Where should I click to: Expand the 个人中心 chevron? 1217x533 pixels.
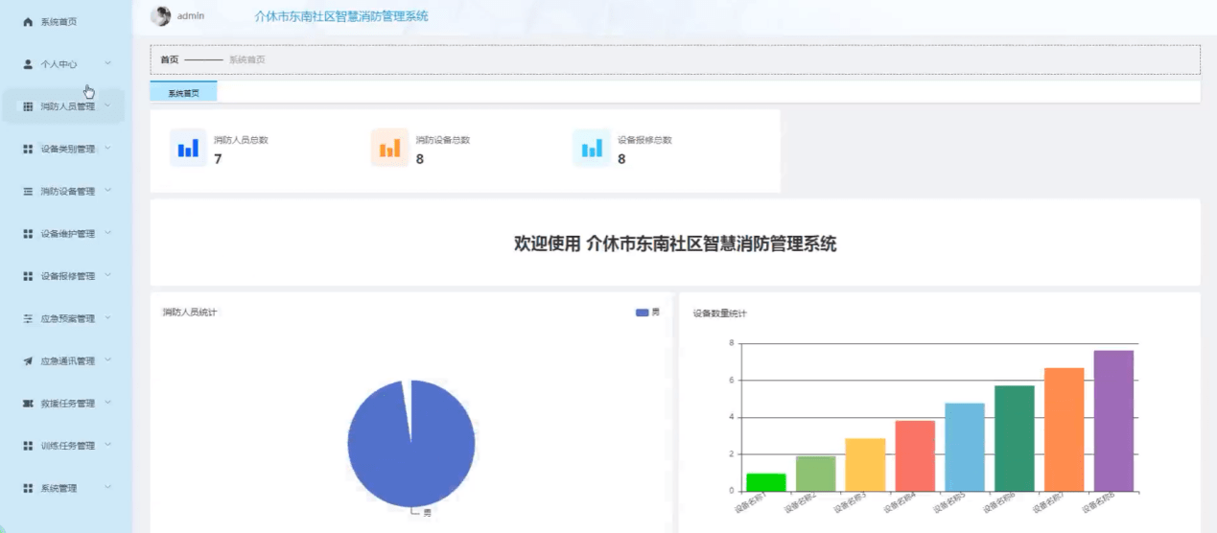pyautogui.click(x=107, y=63)
